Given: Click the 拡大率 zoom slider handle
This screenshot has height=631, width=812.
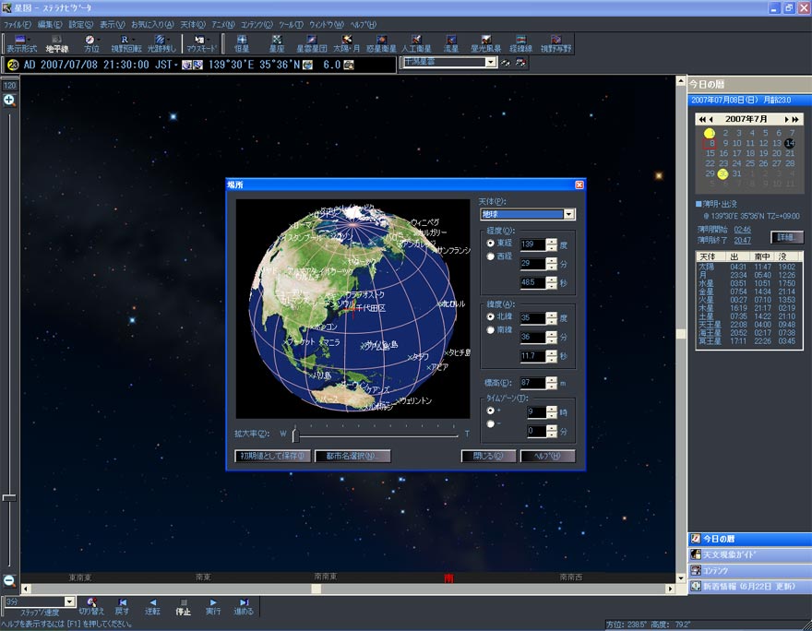Looking at the screenshot, I should pos(294,434).
